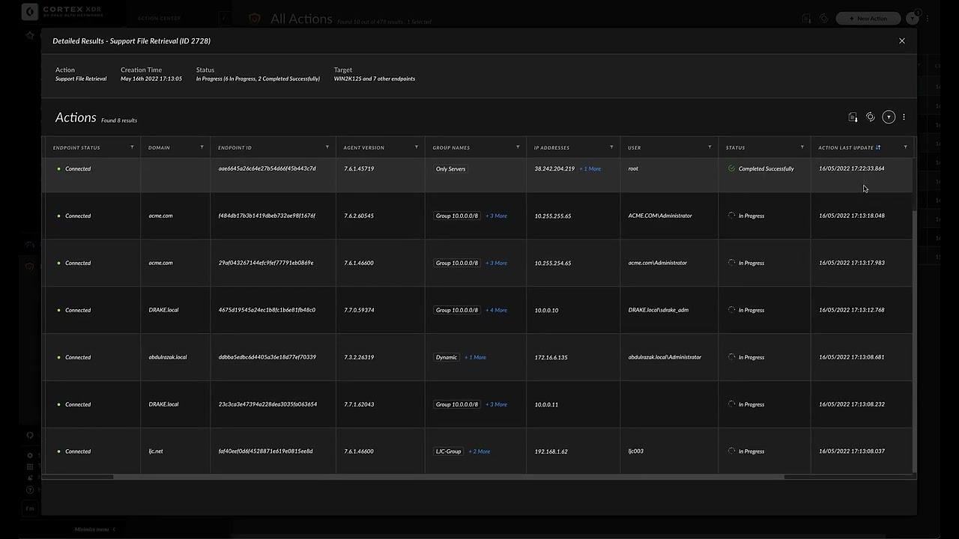Sort by the IP Addresses header

(x=551, y=147)
